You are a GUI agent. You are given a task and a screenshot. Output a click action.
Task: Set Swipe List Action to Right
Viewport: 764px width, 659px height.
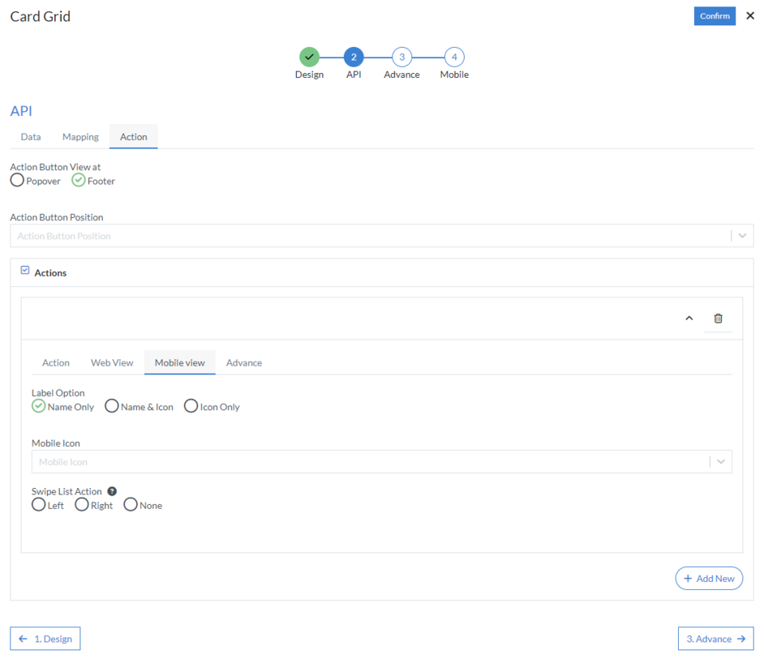pos(81,504)
